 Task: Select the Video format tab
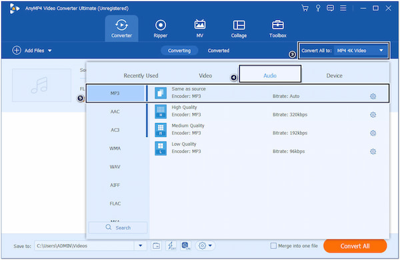pos(205,76)
